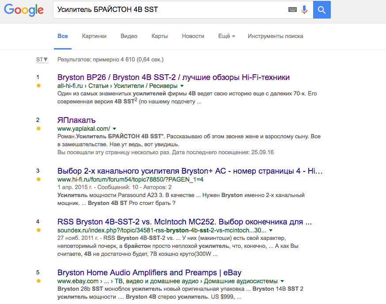Open the Bryston BP26 / 4B SST-2 result
The height and width of the screenshot is (304, 386).
(x=173, y=77)
